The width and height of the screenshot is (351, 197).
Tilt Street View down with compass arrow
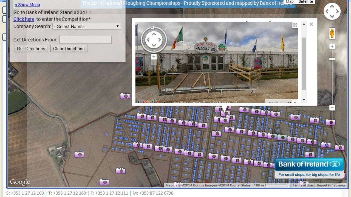[154, 45]
